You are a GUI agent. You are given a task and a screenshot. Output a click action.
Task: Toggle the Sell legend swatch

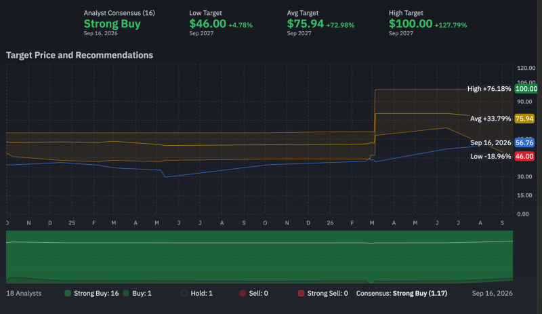pyautogui.click(x=243, y=293)
